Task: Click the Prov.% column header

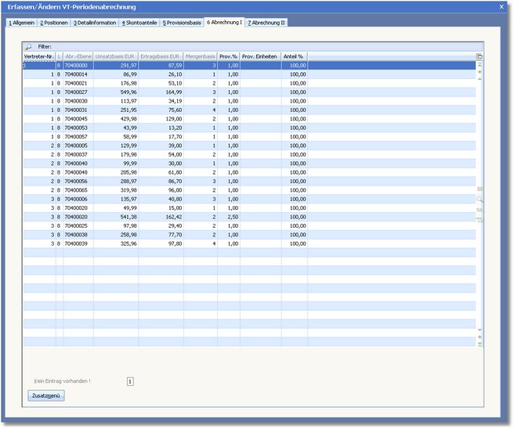Action: [229, 57]
